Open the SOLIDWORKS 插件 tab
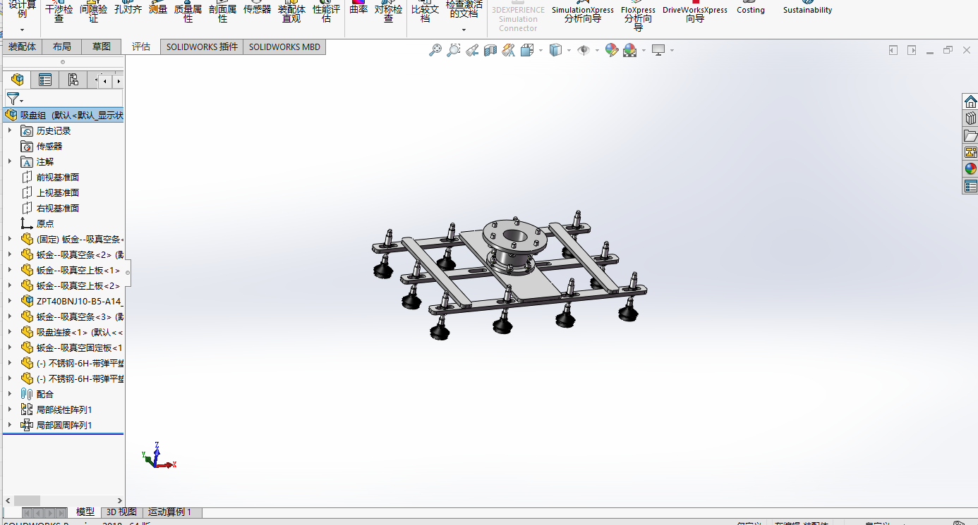This screenshot has width=978, height=525. [202, 47]
